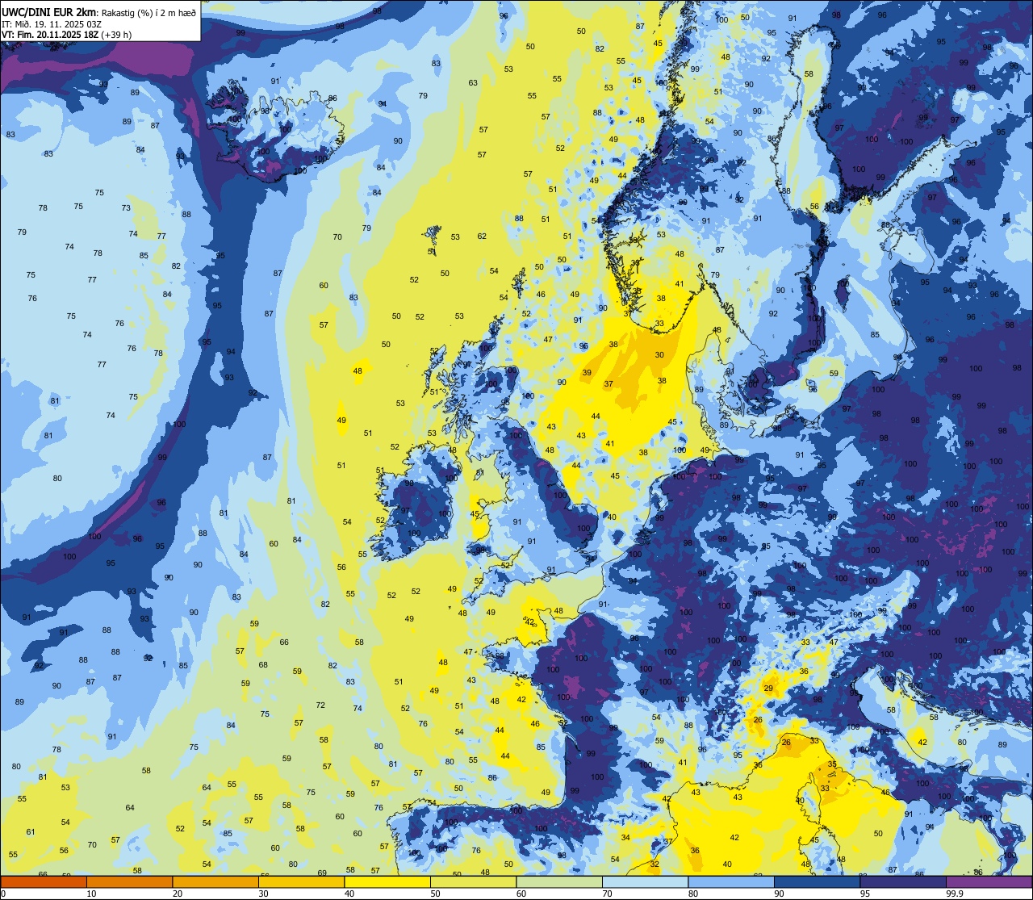1033x900 pixels.
Task: Click the humidity value 62 on the map
Action: (482, 236)
